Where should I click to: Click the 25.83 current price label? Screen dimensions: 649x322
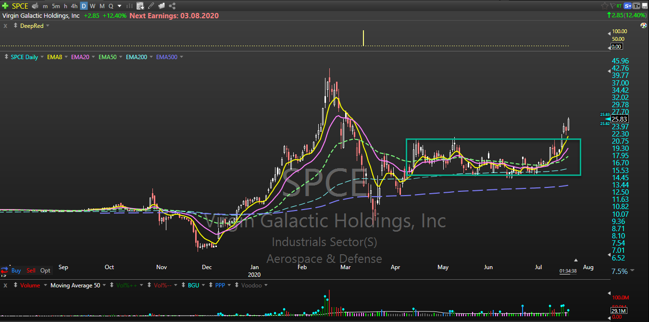[620, 119]
